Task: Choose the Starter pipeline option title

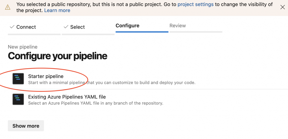Action: (46, 76)
